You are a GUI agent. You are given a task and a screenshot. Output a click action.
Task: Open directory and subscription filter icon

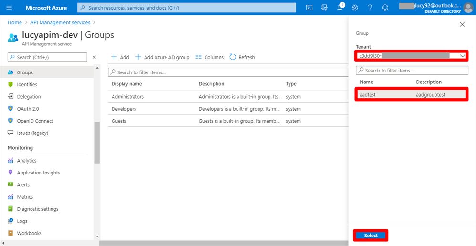click(324, 8)
